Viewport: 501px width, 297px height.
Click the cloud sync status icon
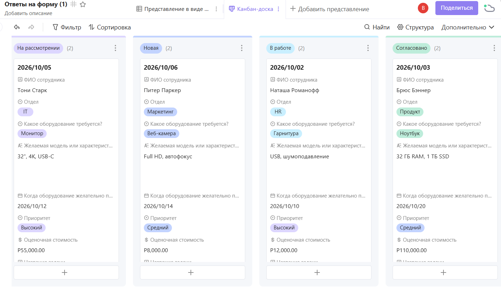[489, 8]
